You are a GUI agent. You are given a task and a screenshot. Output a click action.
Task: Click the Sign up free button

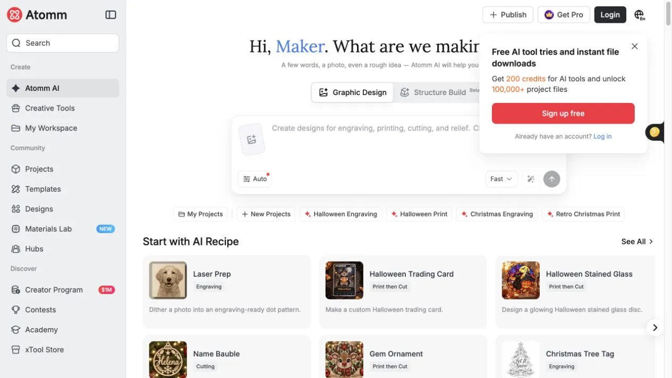(x=563, y=114)
